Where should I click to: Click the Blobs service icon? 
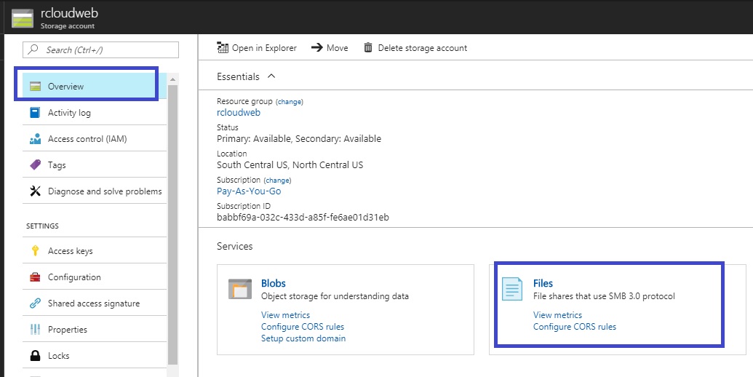239,289
